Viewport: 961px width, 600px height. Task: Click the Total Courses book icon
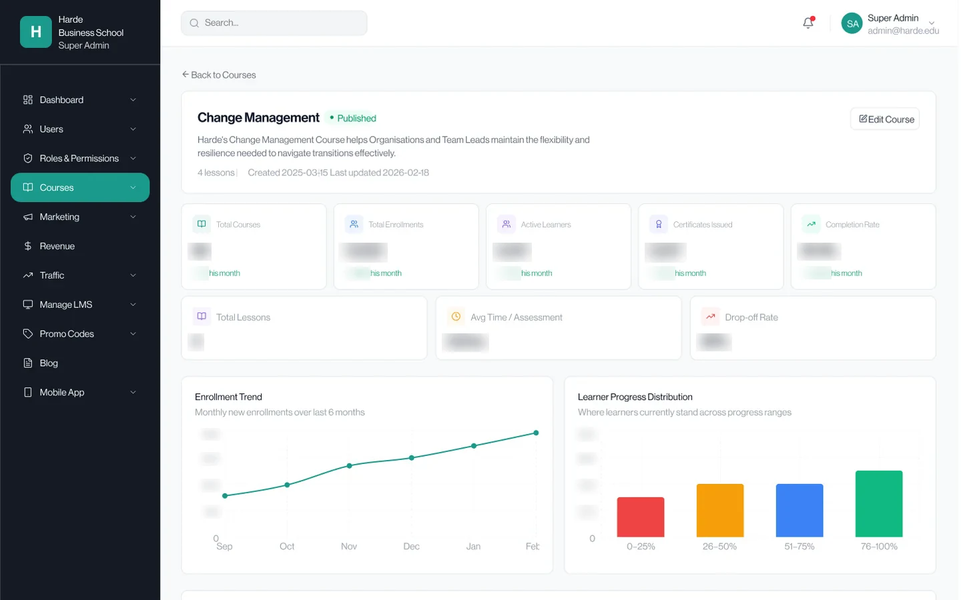pyautogui.click(x=202, y=224)
